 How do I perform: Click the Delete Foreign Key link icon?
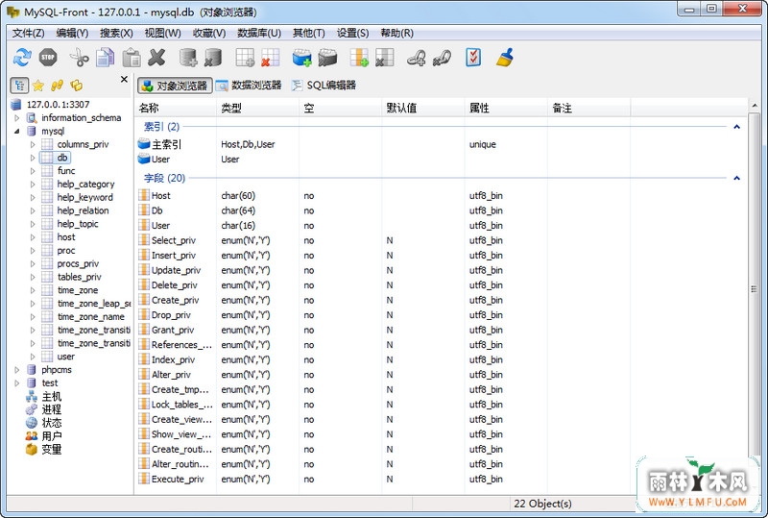point(442,59)
